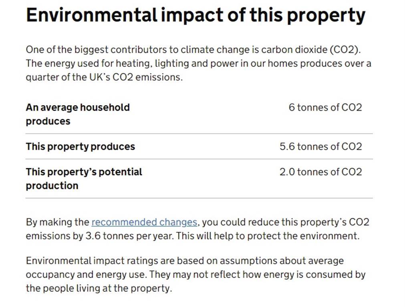Click the 6 tonnes of CO2 value
Viewport: 405px width, 307px height.
(325, 108)
